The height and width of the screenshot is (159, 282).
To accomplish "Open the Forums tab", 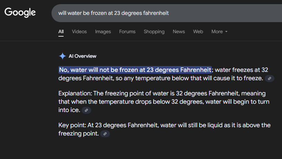I will point(127,31).
